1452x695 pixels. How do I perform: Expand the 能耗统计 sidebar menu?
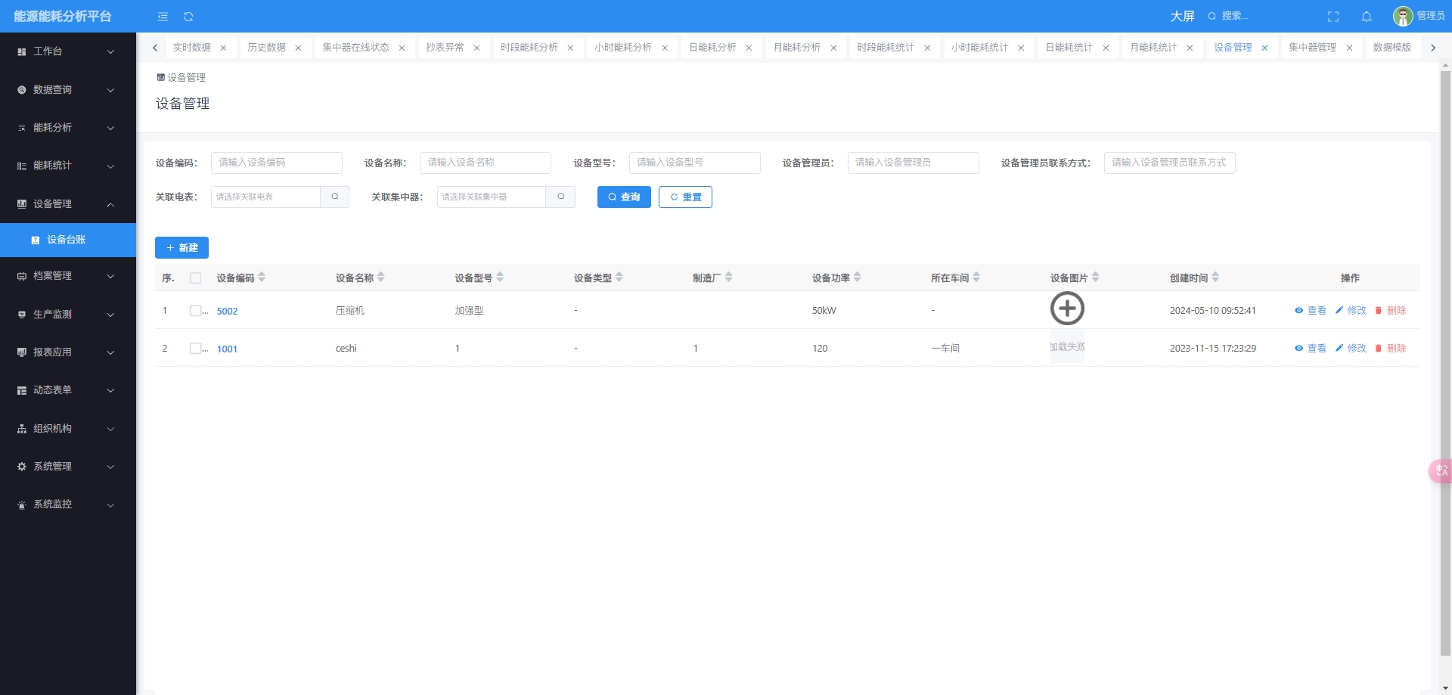coord(68,166)
